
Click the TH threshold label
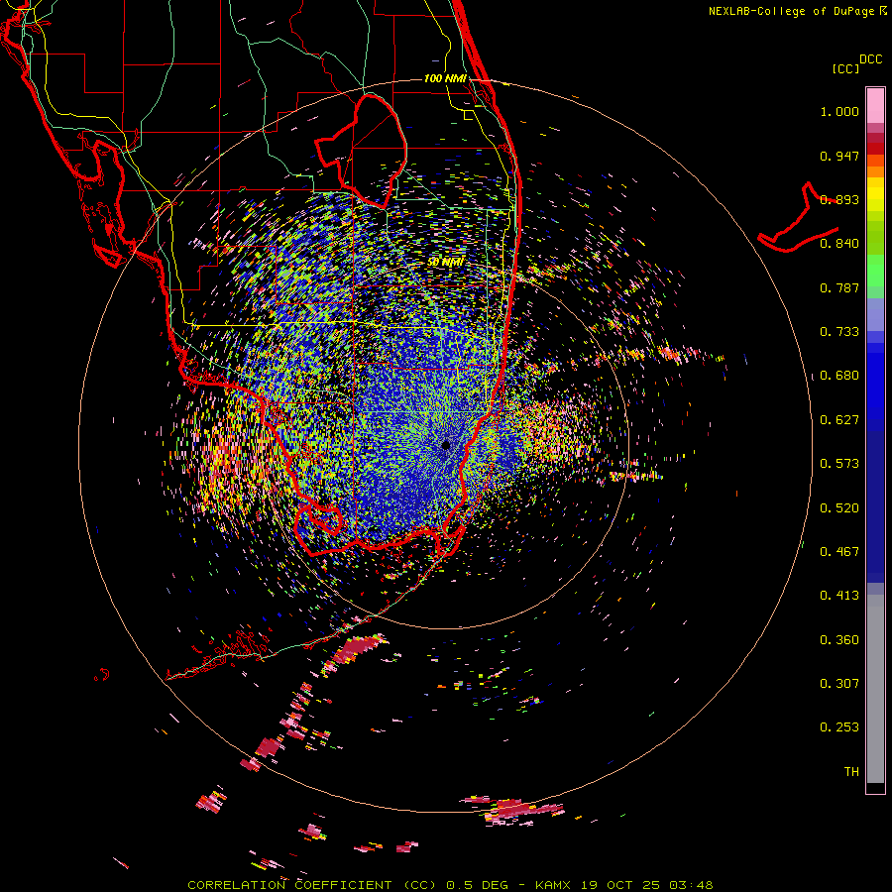tap(851, 772)
